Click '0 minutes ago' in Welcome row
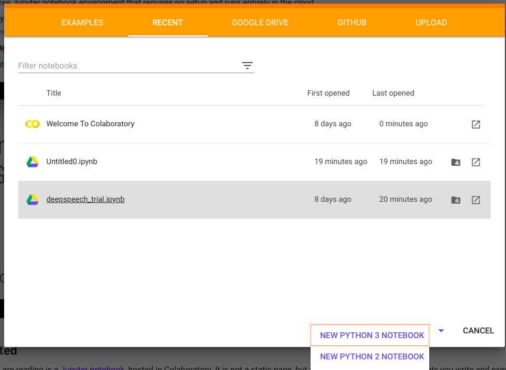The width and height of the screenshot is (506, 370). pos(403,124)
